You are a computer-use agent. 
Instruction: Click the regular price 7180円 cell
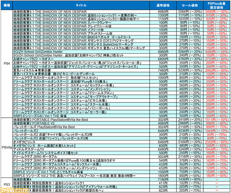[163, 180]
